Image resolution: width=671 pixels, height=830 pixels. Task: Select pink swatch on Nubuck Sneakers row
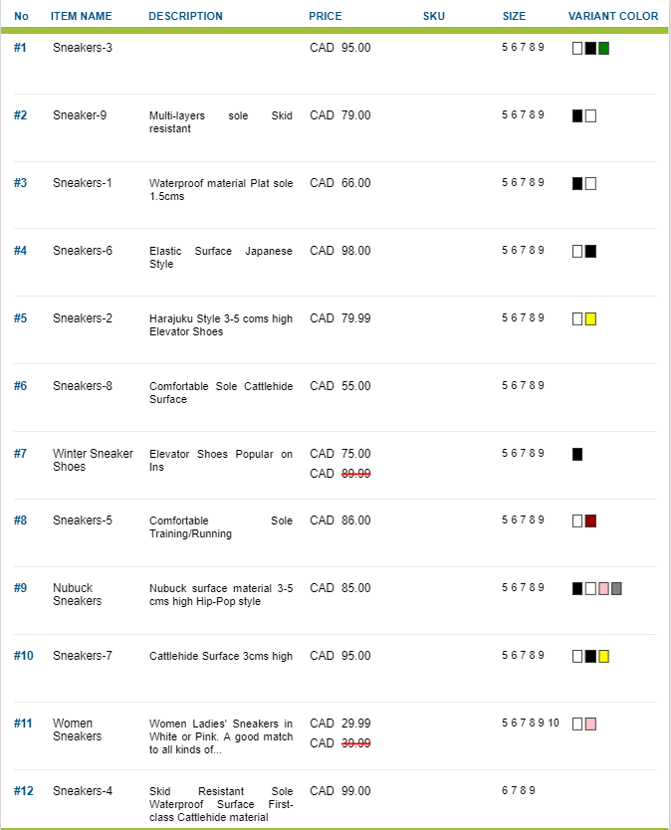point(603,588)
